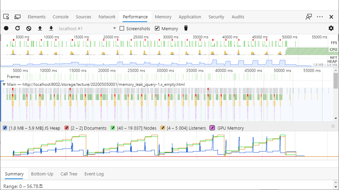Open the Security tab
This screenshot has width=339, height=190.
coord(216,17)
